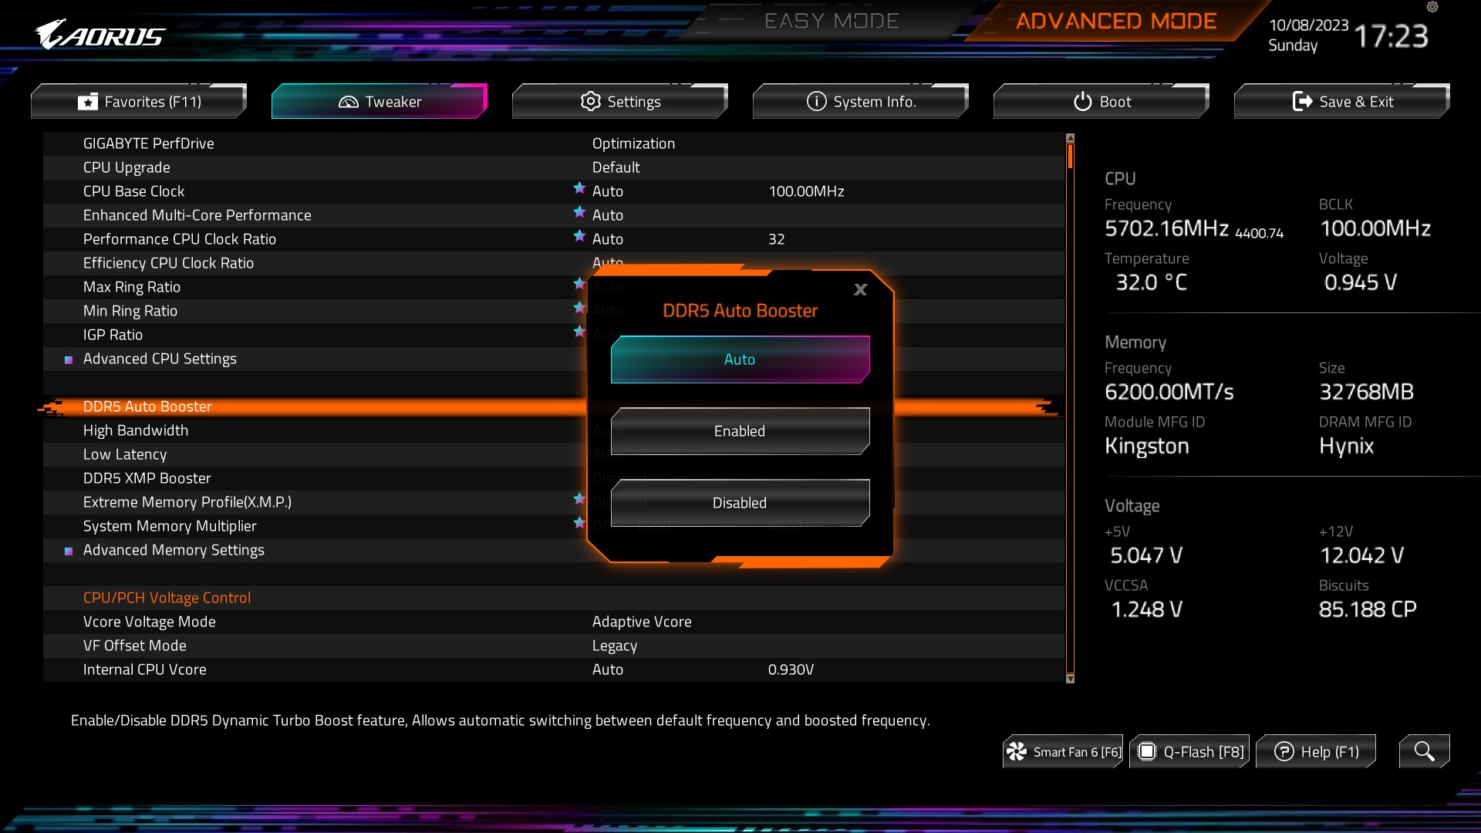Image resolution: width=1481 pixels, height=833 pixels.
Task: Click the magnifying glass search icon
Action: coord(1424,751)
